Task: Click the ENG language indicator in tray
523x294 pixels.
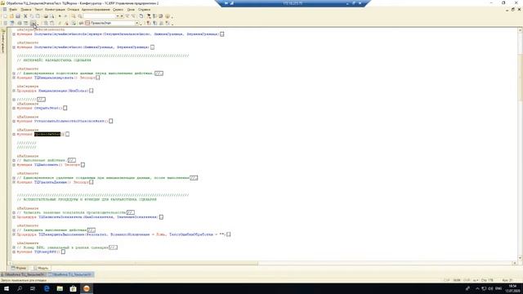Action: point(498,288)
